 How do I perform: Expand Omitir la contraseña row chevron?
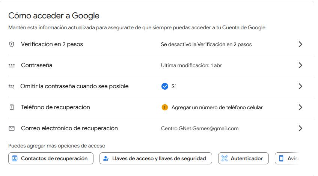(300, 86)
